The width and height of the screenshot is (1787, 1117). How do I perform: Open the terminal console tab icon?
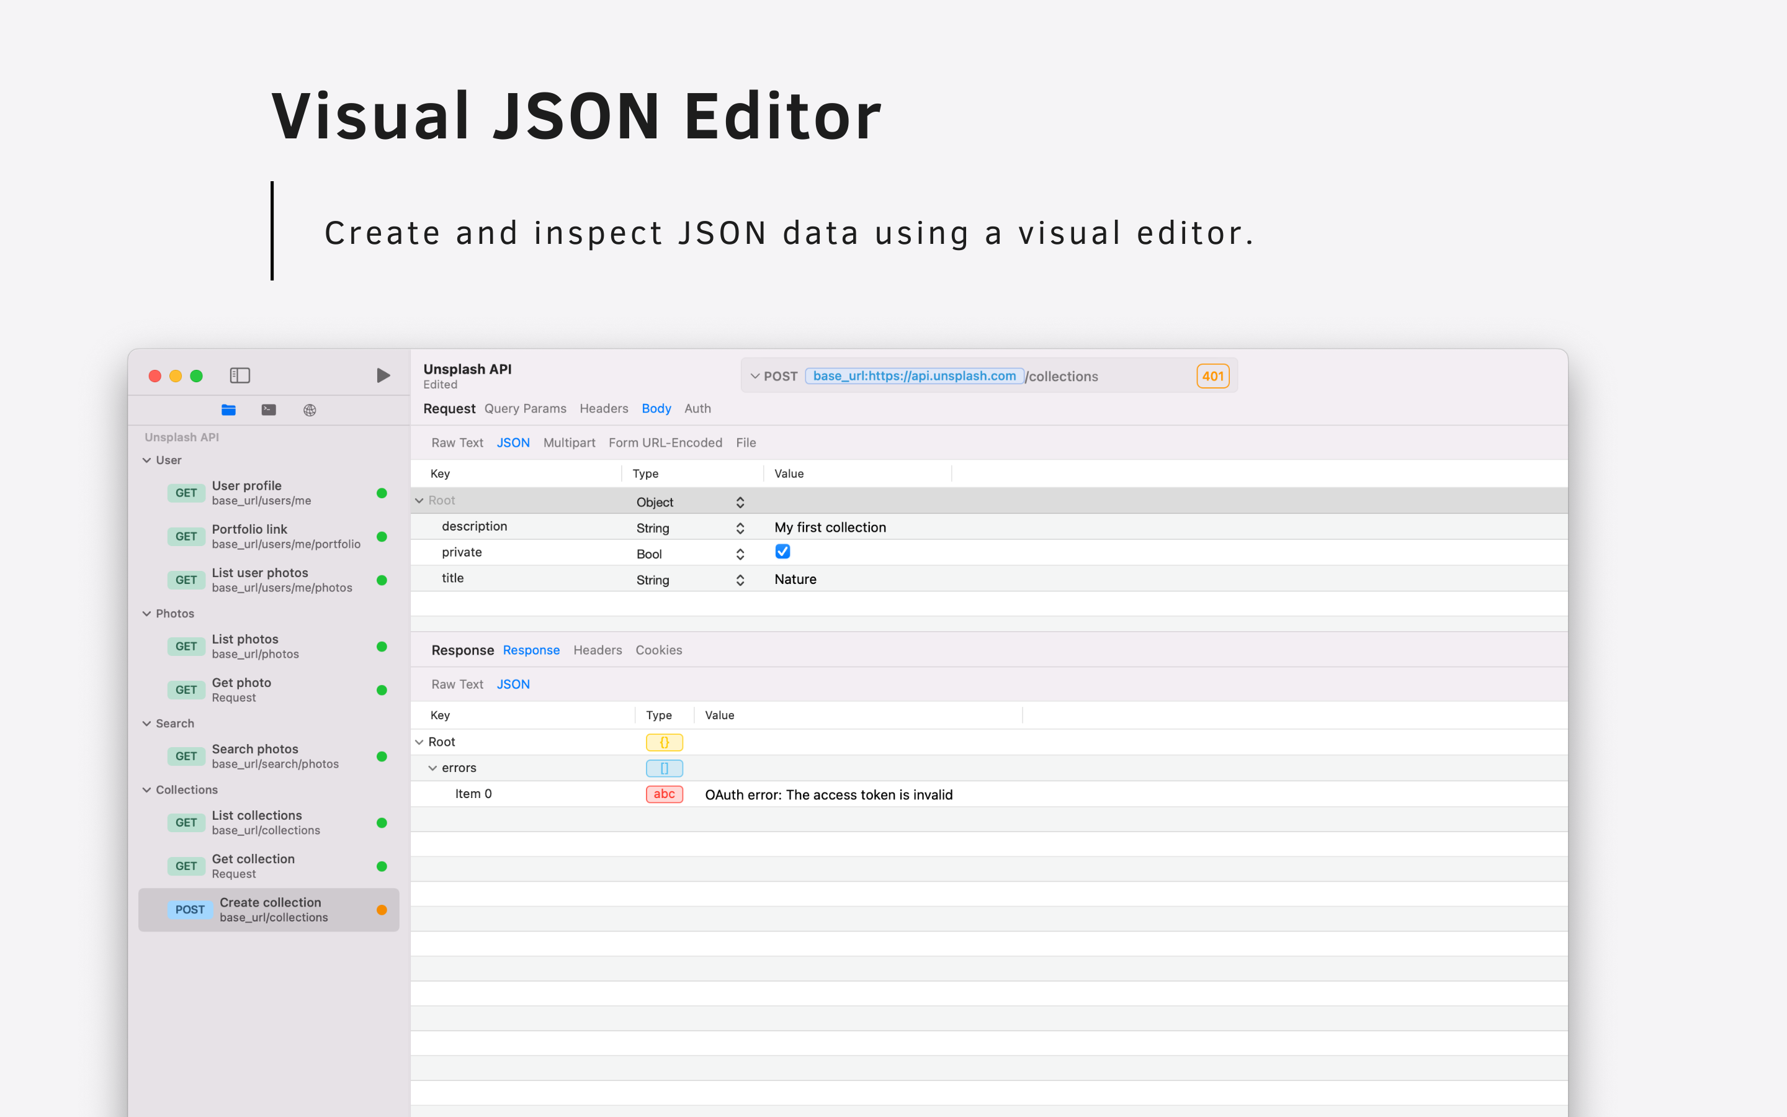point(269,410)
